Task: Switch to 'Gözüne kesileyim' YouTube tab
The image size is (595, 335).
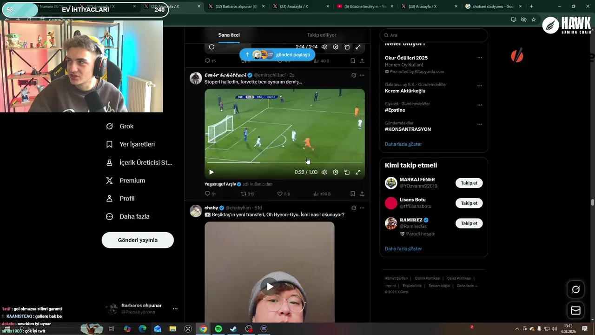Action: tap(365, 7)
